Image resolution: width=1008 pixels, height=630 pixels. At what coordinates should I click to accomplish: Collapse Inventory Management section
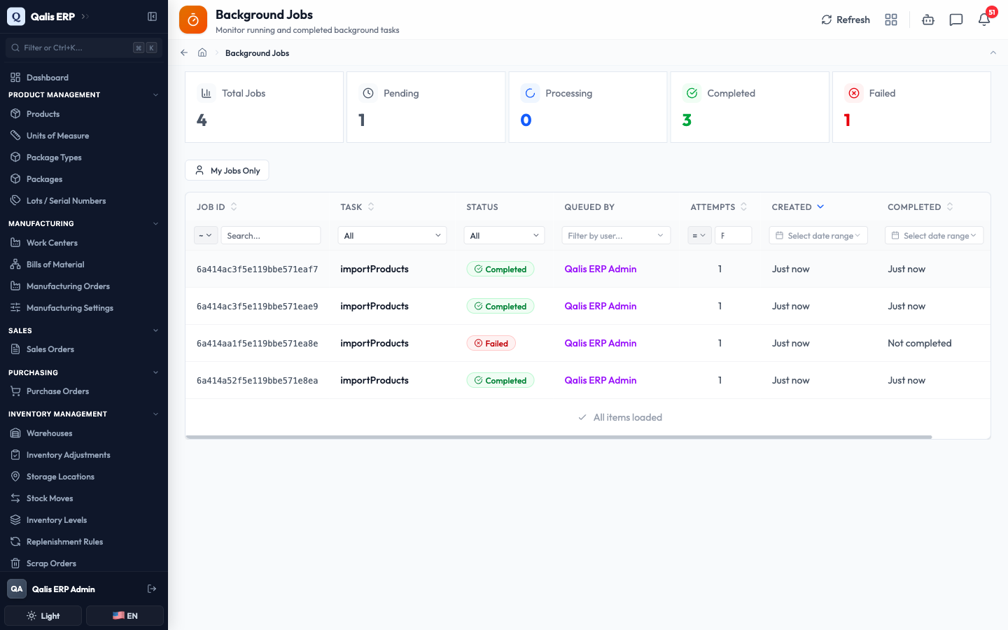155,414
